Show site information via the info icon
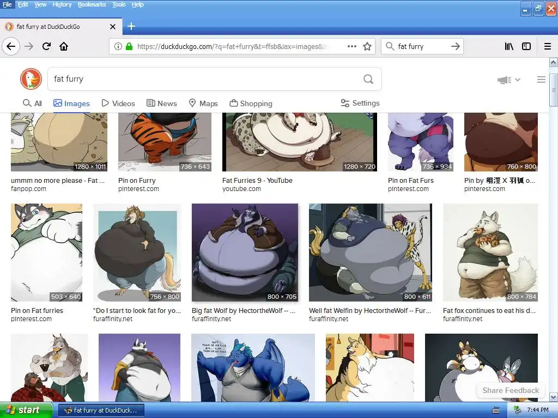The width and height of the screenshot is (558, 418). (x=118, y=46)
